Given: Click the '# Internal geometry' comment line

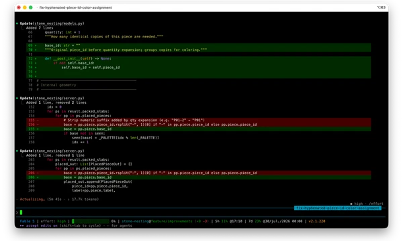Looking at the screenshot, I should [56, 85].
